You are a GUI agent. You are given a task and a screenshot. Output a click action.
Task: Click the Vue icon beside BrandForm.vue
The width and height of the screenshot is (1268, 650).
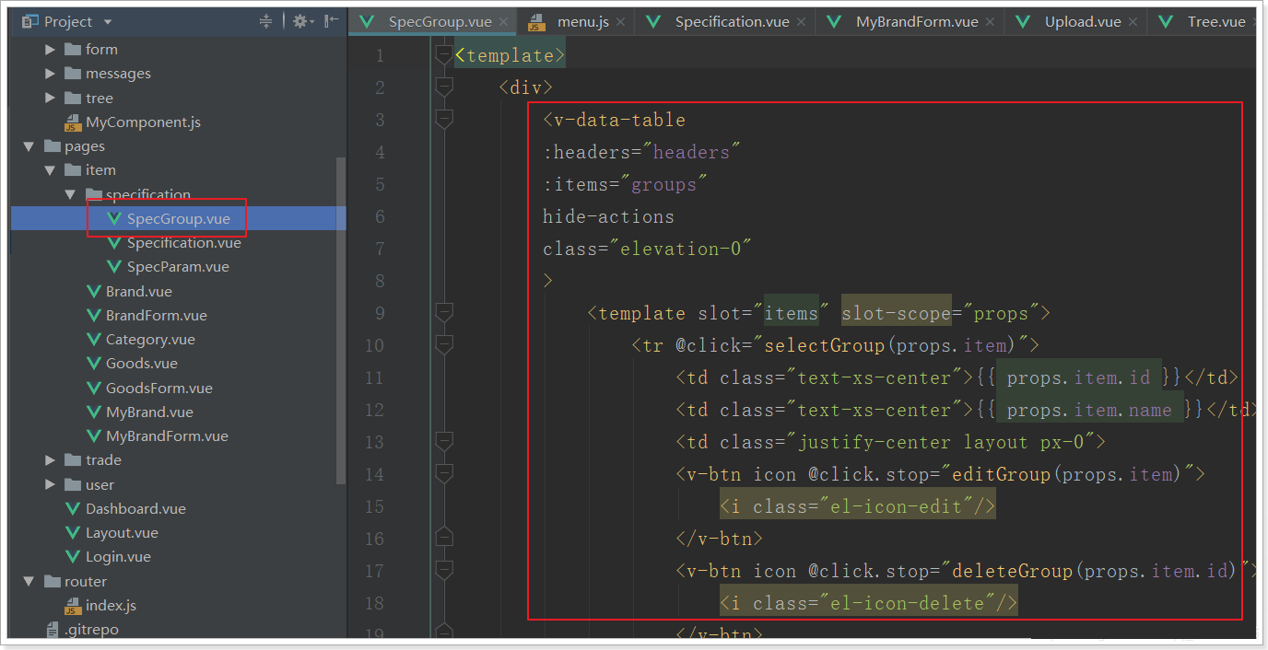[x=93, y=316]
